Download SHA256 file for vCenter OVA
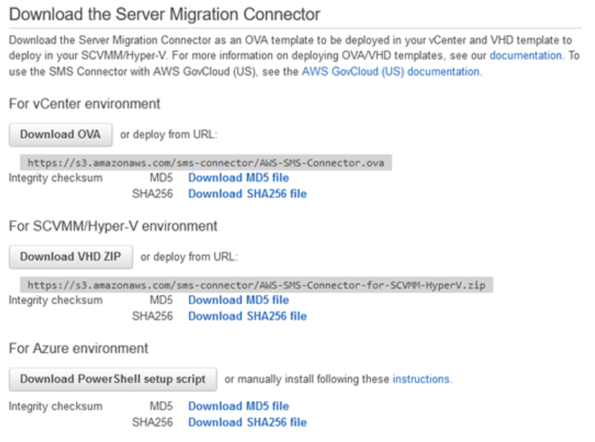 point(247,194)
